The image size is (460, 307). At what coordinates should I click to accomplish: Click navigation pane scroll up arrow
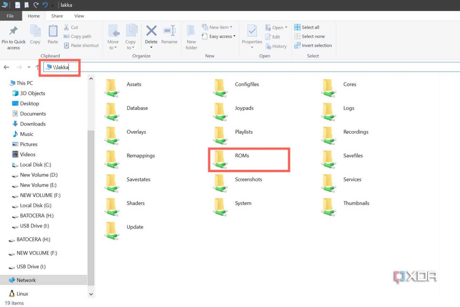91,79
